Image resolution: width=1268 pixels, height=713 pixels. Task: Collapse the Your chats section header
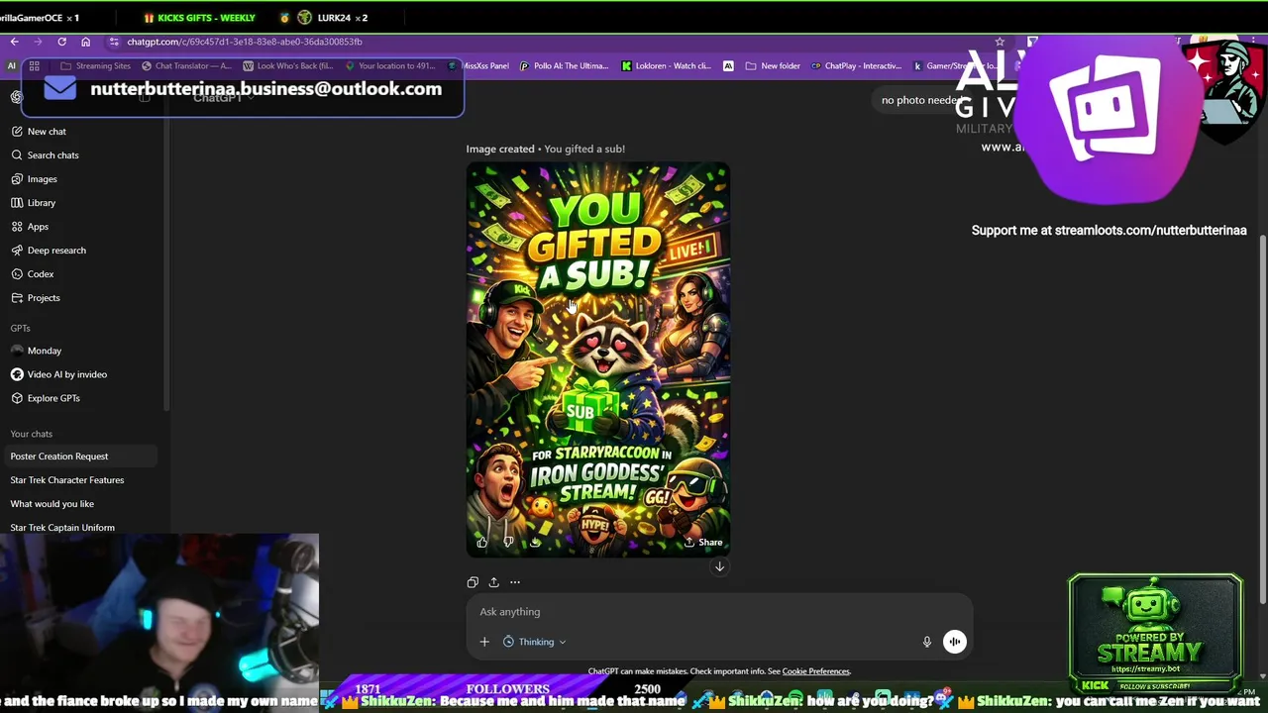coord(31,434)
